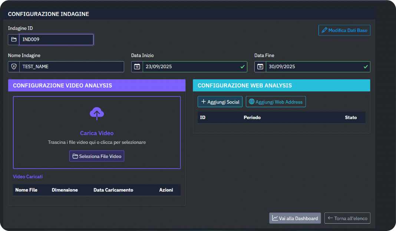
Task: Click the Aggiungi Web Address button
Action: click(x=275, y=102)
